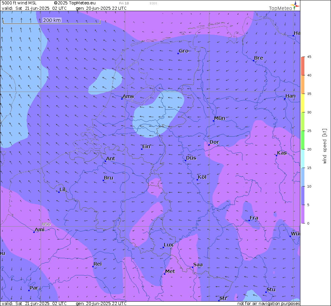
Task: Click the '200 km' scale bar label
Action: (52, 20)
